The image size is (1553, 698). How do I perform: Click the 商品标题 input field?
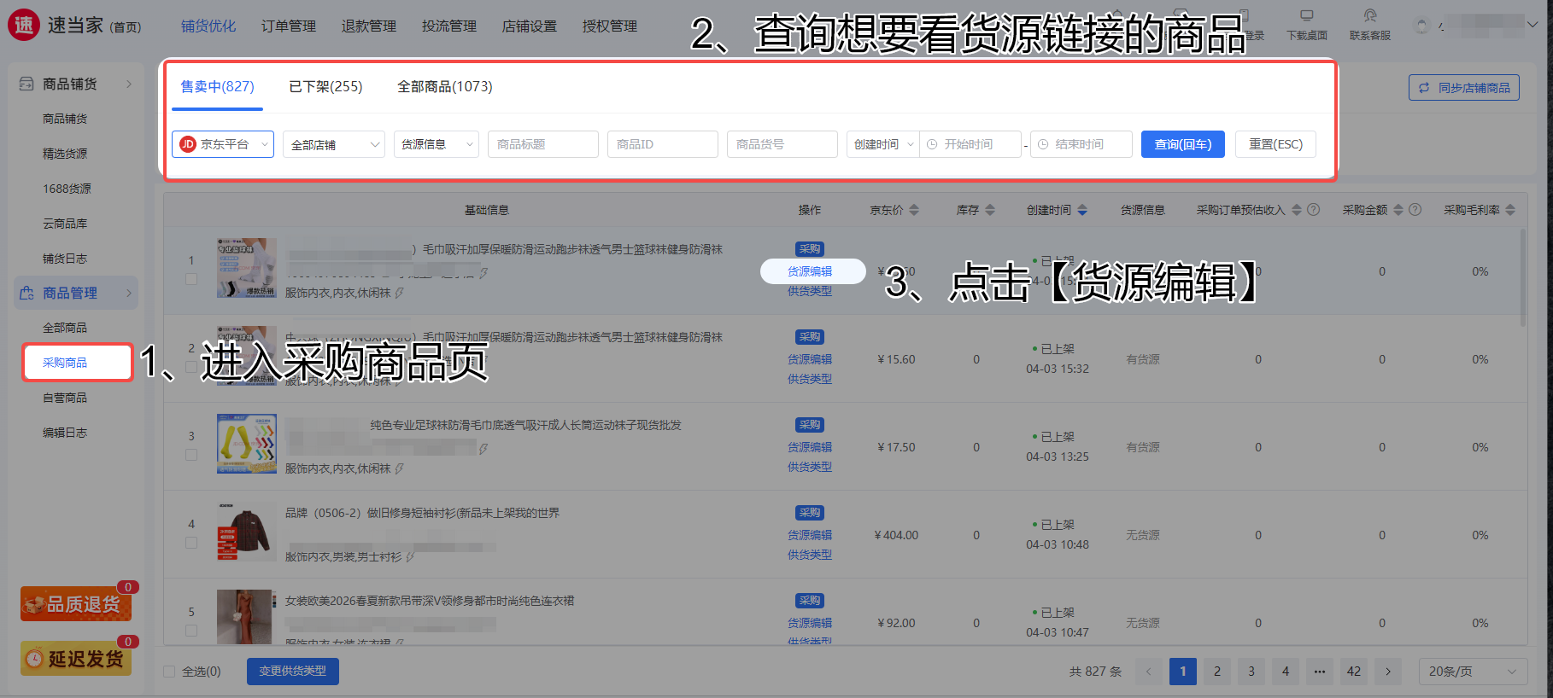(x=542, y=144)
